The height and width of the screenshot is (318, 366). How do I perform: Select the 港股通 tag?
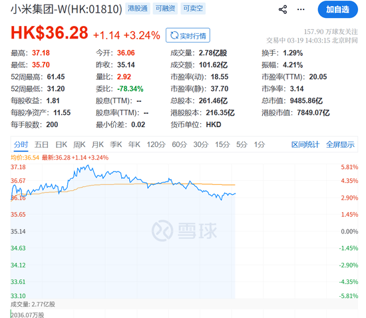(x=138, y=9)
